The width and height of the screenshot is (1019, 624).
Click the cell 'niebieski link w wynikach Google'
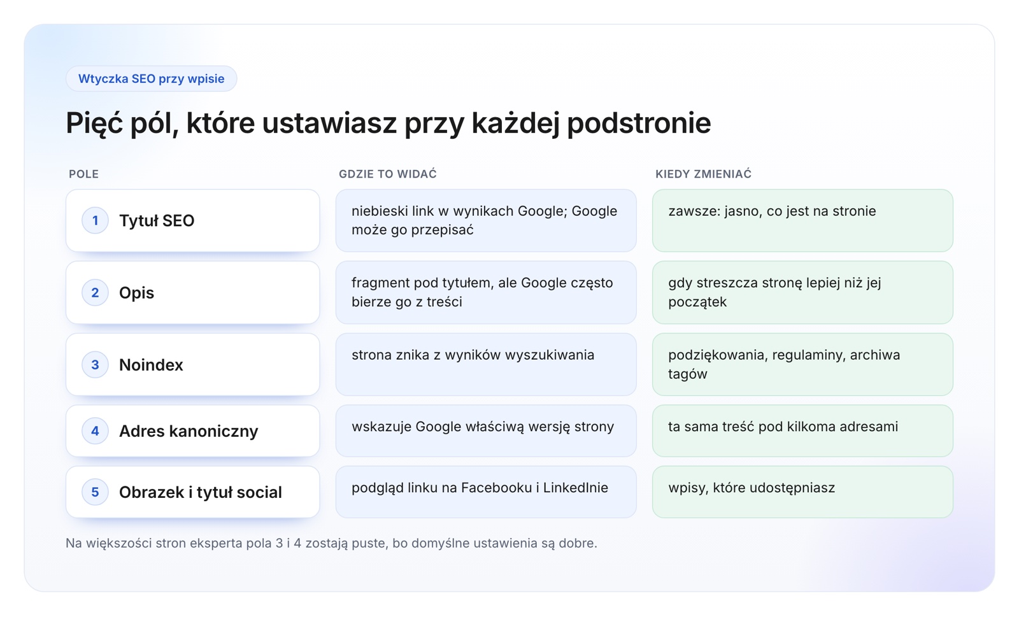(486, 220)
